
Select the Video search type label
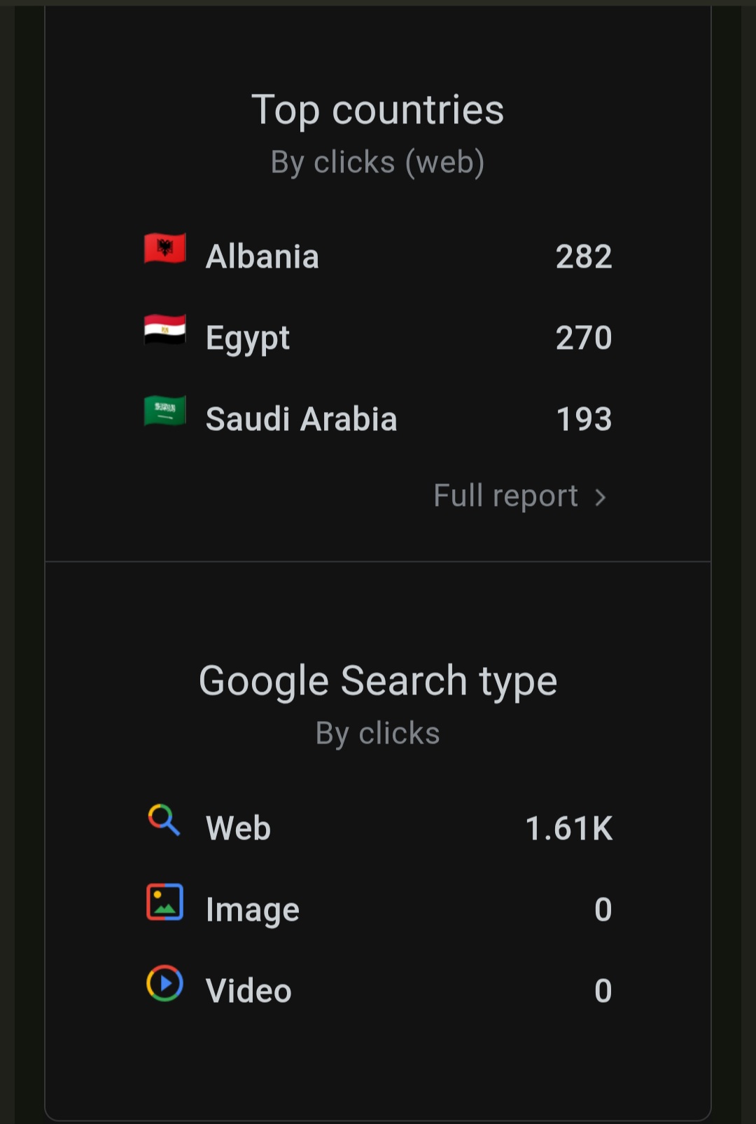pyautogui.click(x=248, y=991)
